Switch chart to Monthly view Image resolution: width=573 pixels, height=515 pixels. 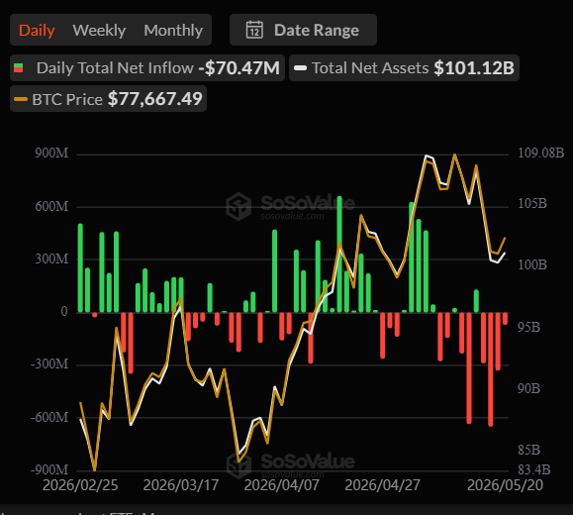[173, 31]
